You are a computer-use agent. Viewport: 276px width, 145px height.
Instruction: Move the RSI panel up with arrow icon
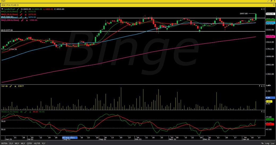(262, 111)
